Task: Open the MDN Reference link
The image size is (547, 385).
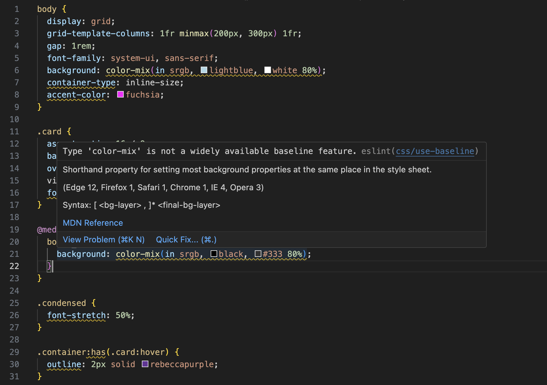Action: 93,223
